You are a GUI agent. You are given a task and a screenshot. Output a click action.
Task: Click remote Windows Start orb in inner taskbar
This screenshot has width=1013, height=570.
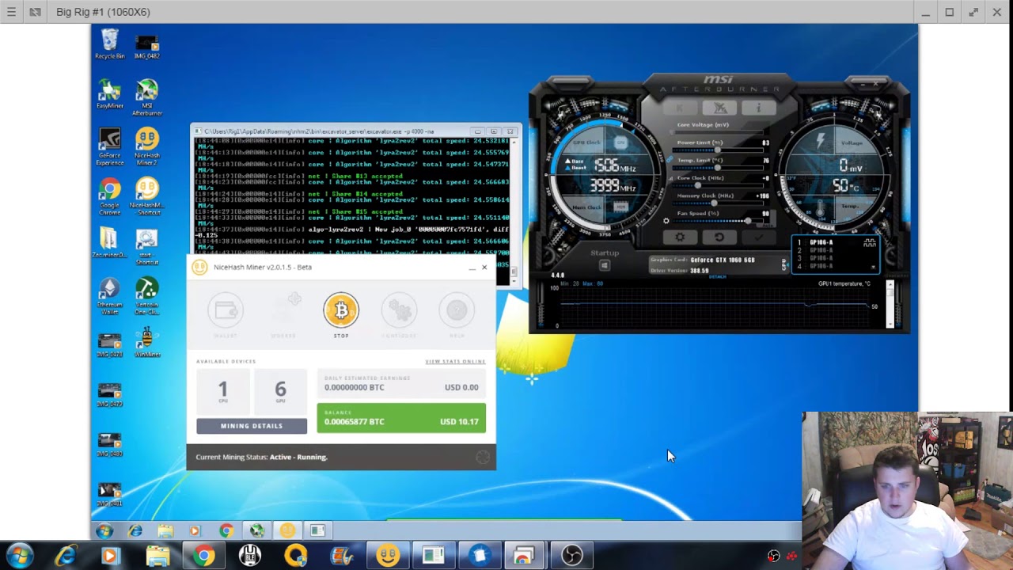point(104,531)
